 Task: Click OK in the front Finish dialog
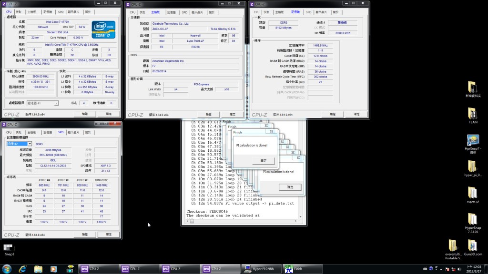pos(264,161)
